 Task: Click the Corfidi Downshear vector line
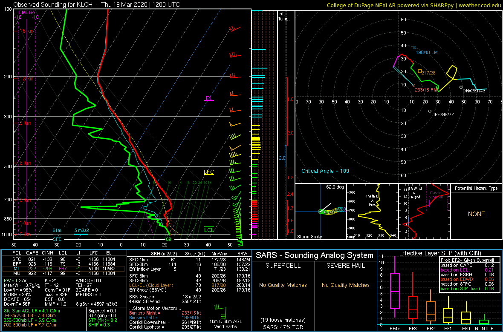pyautogui.click(x=165, y=322)
